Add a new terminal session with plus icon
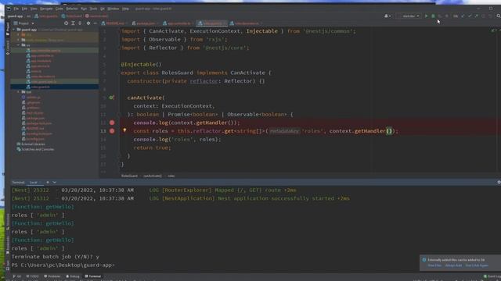The width and height of the screenshot is (501, 281). [x=48, y=182]
